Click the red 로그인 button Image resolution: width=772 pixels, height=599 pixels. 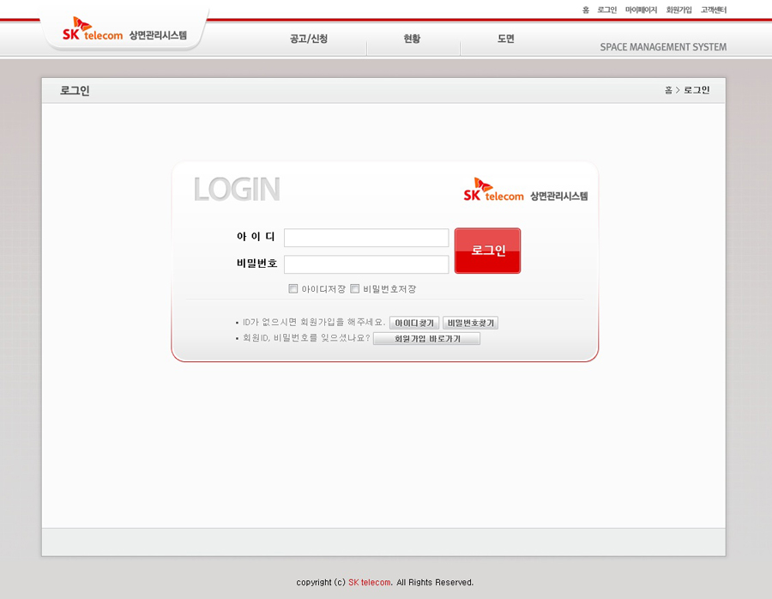487,251
